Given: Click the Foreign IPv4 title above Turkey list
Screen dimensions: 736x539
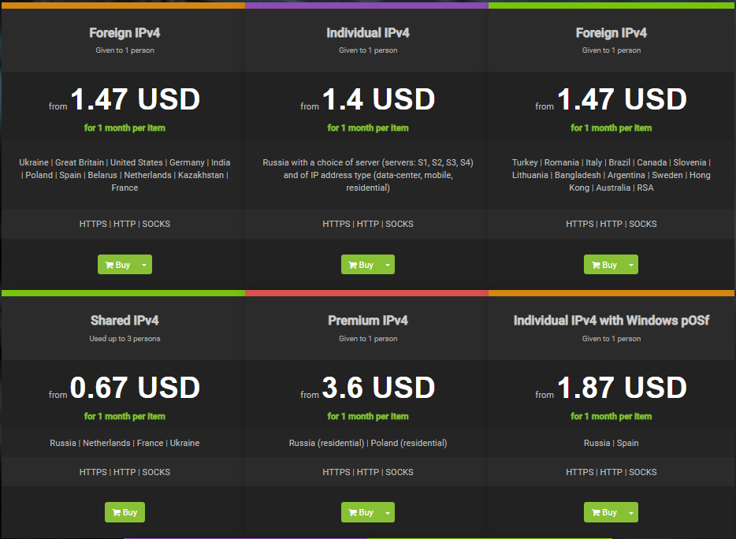Looking at the screenshot, I should pos(611,33).
